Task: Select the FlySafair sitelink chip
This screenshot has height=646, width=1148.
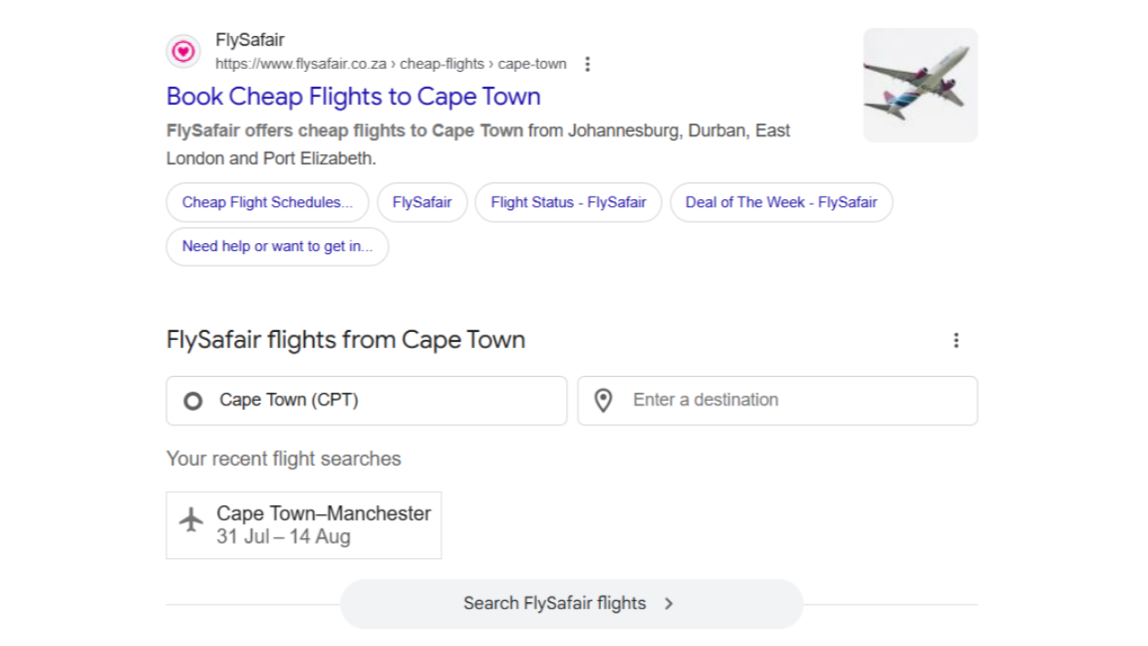Action: pos(422,203)
